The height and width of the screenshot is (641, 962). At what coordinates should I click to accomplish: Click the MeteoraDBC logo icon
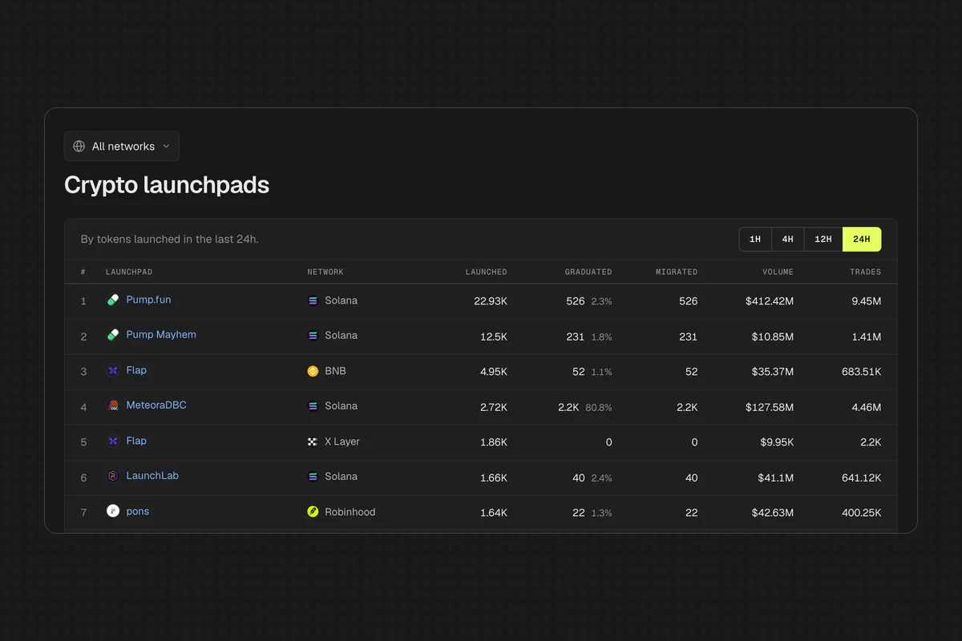(x=113, y=405)
